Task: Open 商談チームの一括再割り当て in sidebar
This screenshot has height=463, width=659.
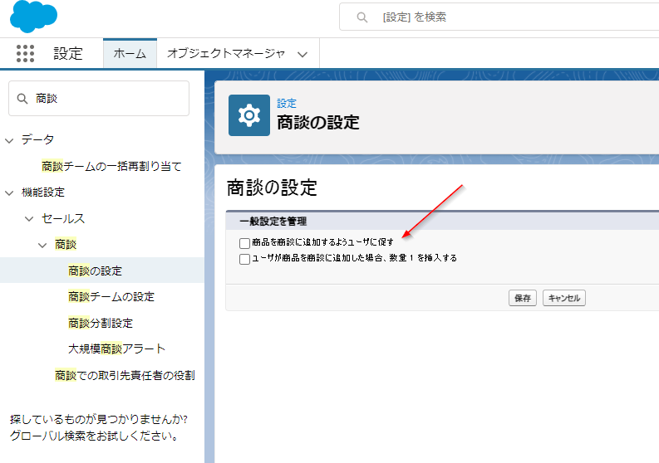Action: point(111,166)
